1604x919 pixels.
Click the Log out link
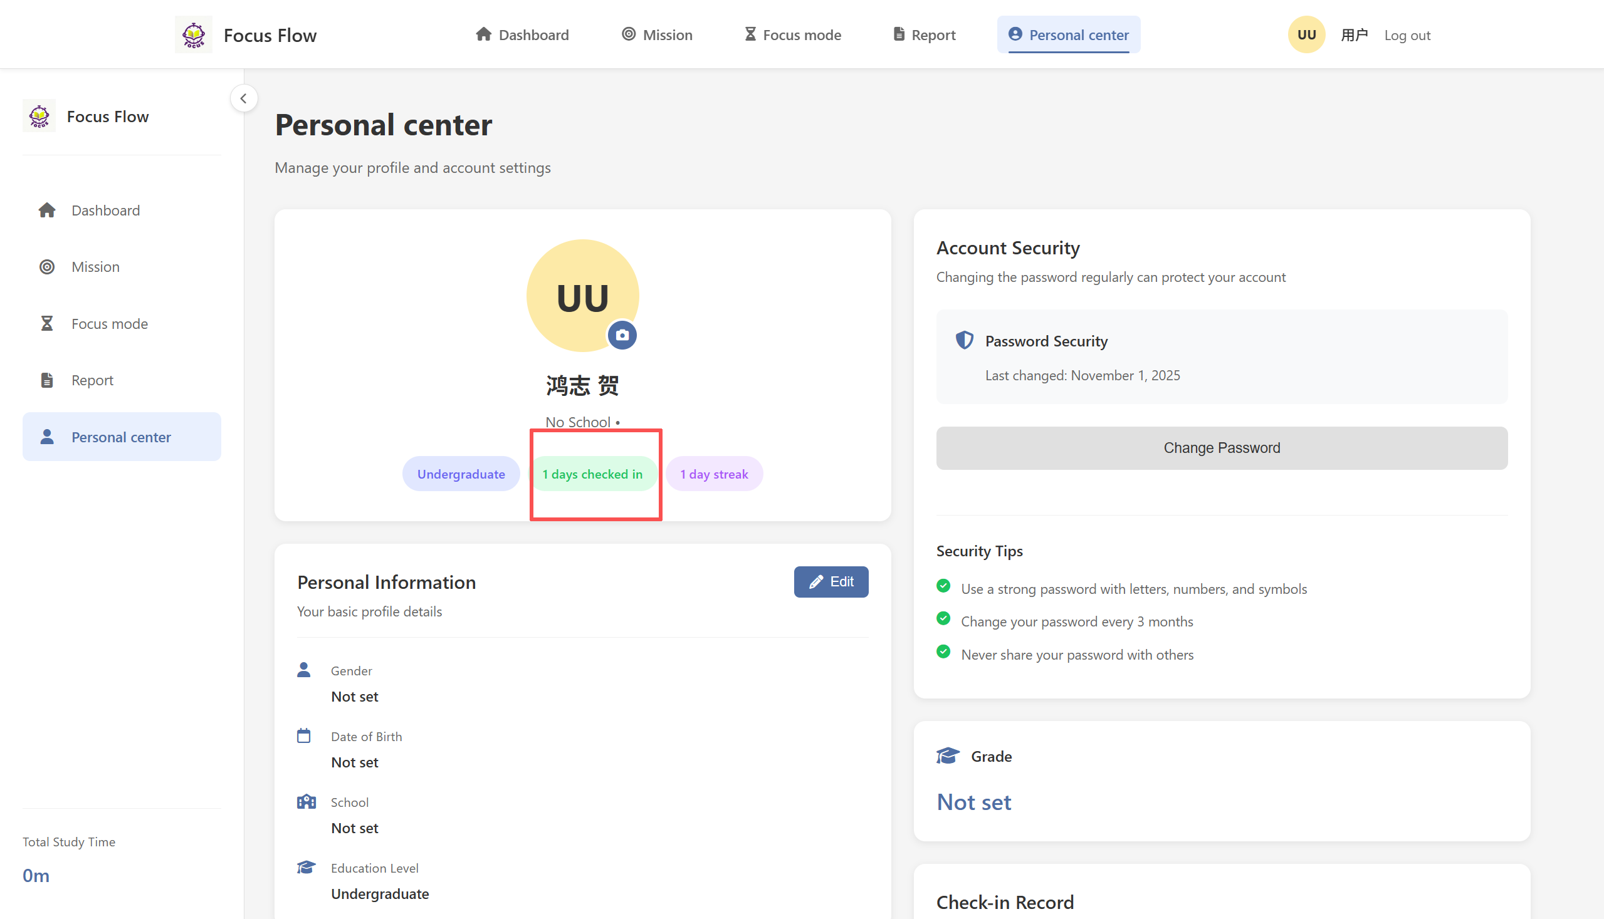coord(1407,35)
